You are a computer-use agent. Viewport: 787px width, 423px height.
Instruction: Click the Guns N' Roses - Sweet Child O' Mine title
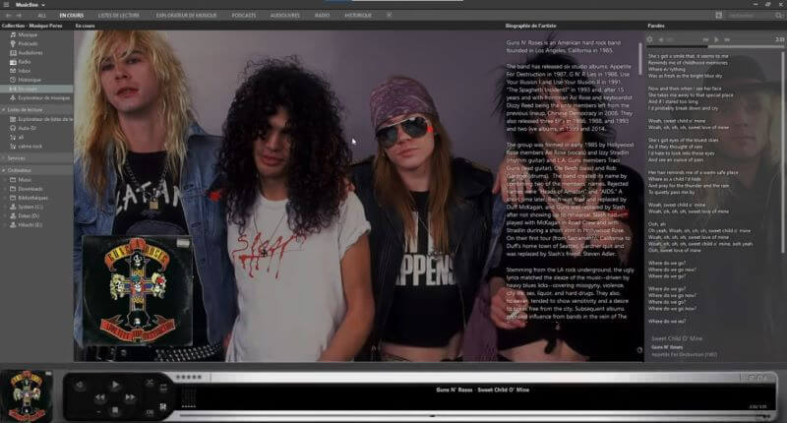tap(482, 390)
